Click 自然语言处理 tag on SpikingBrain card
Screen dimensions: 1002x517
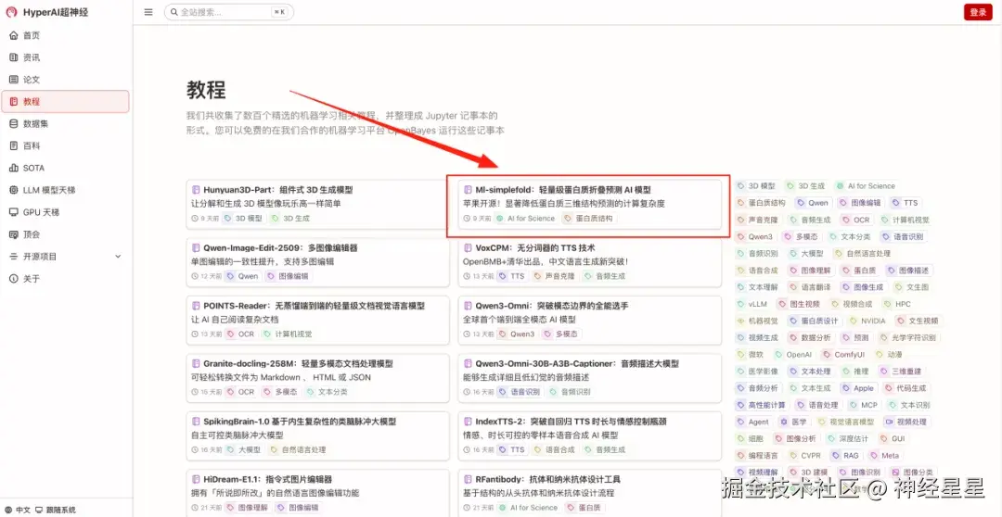tap(299, 450)
